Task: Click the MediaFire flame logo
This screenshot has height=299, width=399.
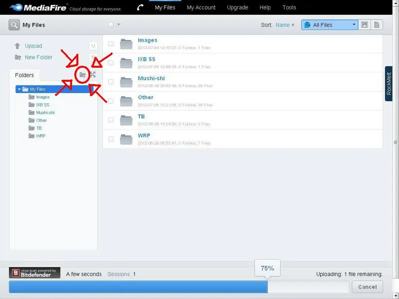Action: [x=16, y=7]
